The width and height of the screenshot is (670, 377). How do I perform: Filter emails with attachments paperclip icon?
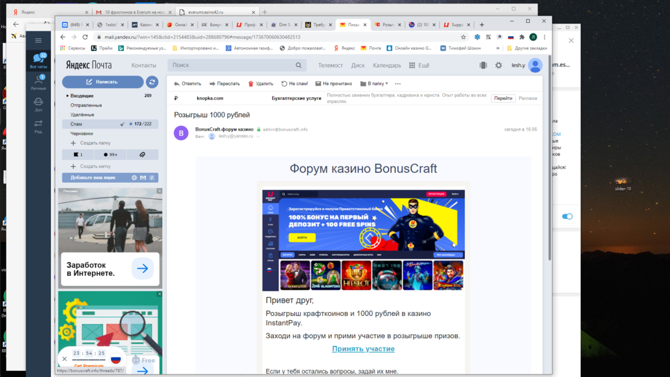click(x=142, y=155)
